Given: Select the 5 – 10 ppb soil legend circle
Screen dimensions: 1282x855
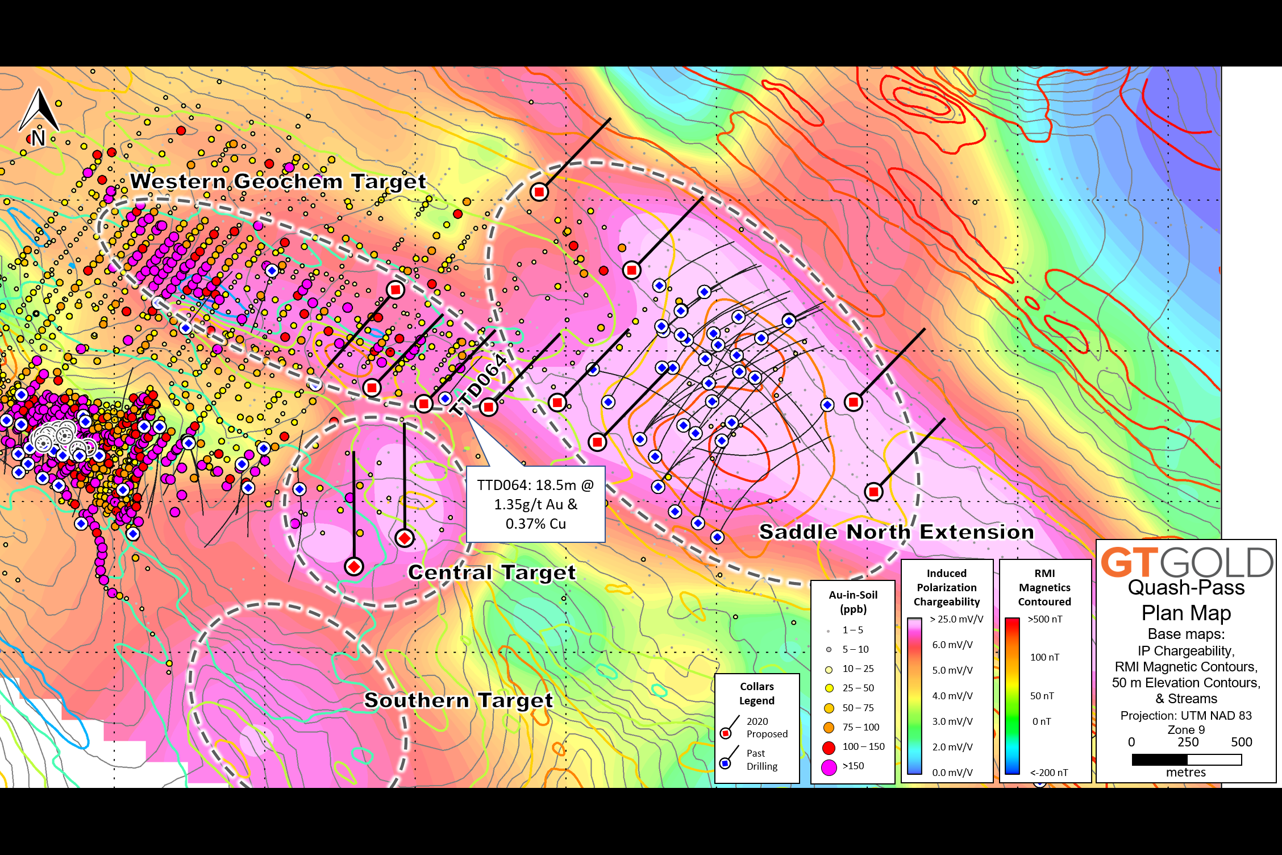Looking at the screenshot, I should click(x=829, y=650).
